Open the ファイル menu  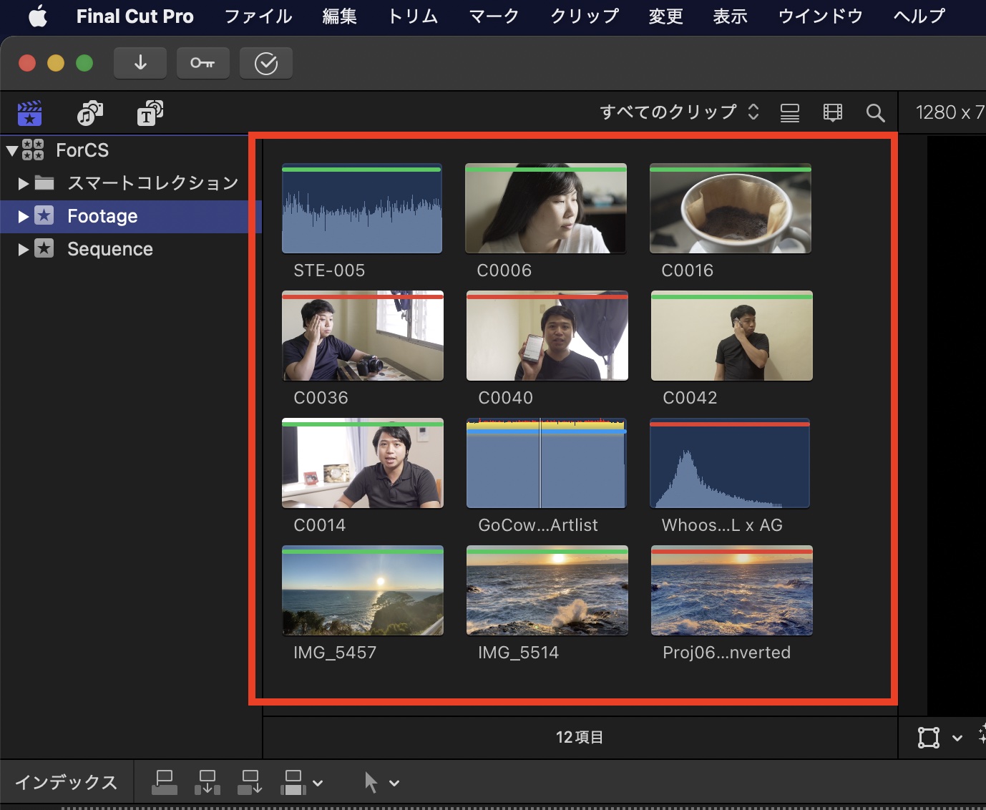point(258,16)
